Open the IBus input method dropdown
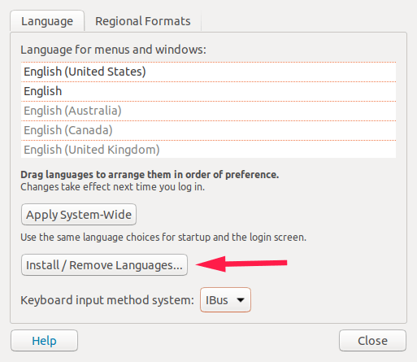This screenshot has height=362, width=417. click(225, 300)
